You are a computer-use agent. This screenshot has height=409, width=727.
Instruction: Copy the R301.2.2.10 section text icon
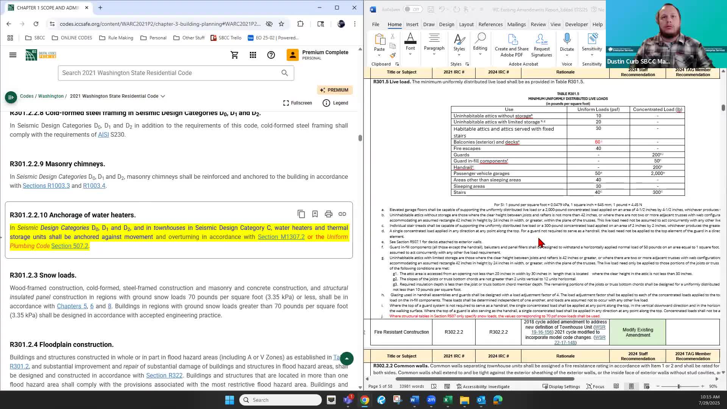pos(301,214)
